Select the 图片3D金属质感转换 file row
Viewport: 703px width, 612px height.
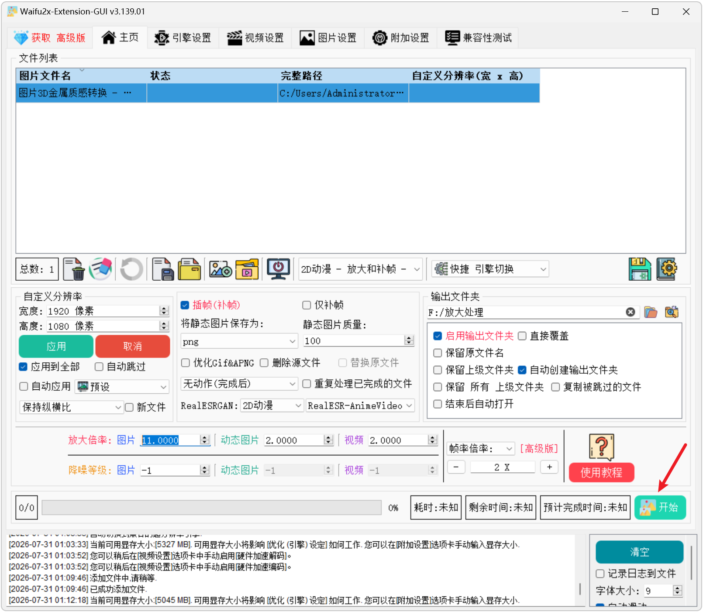tap(278, 93)
